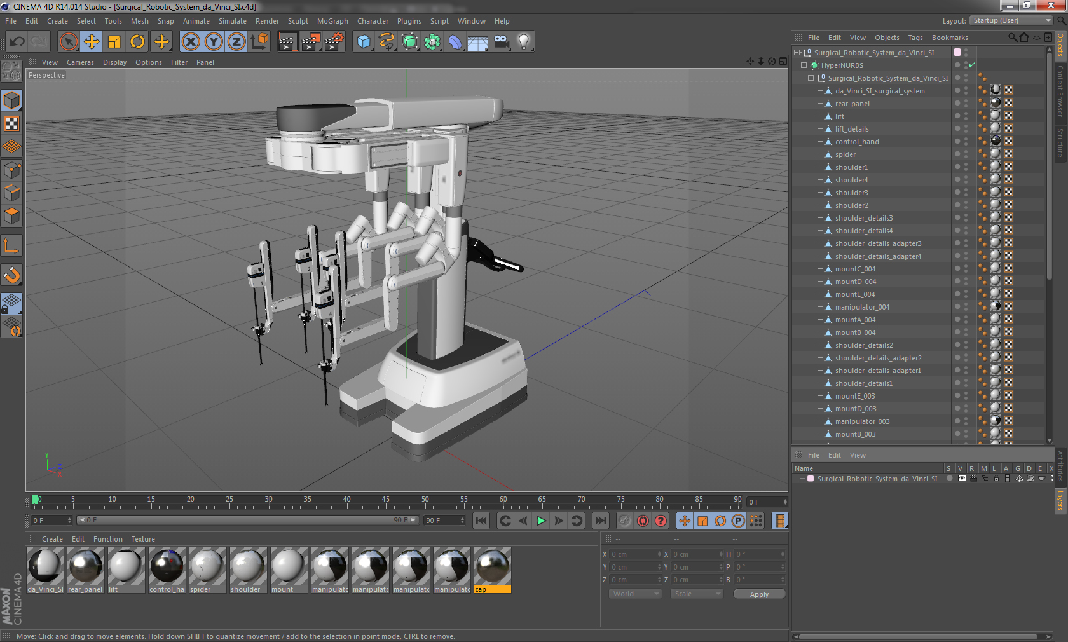This screenshot has width=1068, height=642.
Task: Switch to Edges mode
Action: tap(11, 193)
